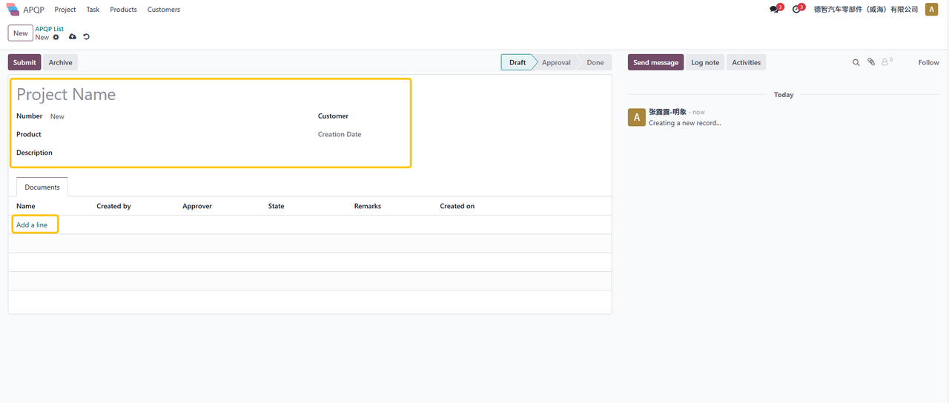Set status to Approval stage
The width and height of the screenshot is (949, 403).
coord(555,63)
